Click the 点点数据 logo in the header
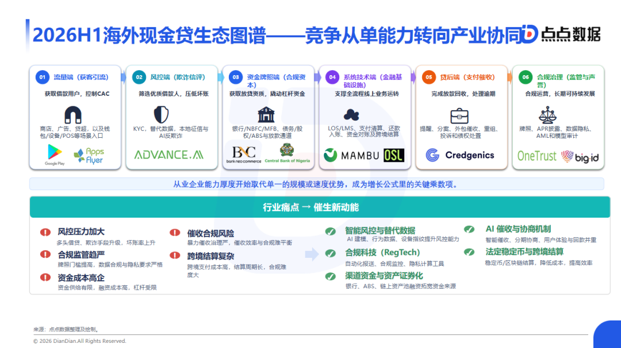This screenshot has height=348, width=621. tap(561, 34)
